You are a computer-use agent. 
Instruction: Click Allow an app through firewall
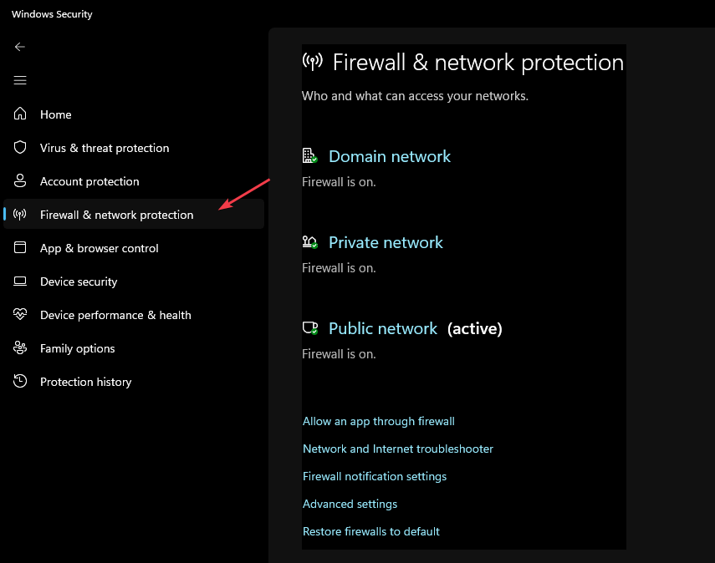[379, 421]
